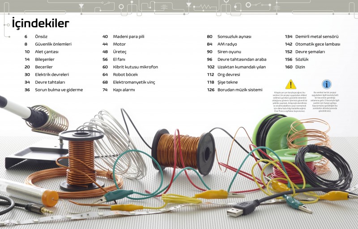
Task: Click page number 160 in contents
Action: pyautogui.click(x=289, y=67)
